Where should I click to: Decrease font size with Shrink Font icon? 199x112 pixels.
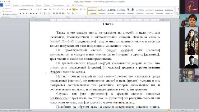tap(41, 9)
